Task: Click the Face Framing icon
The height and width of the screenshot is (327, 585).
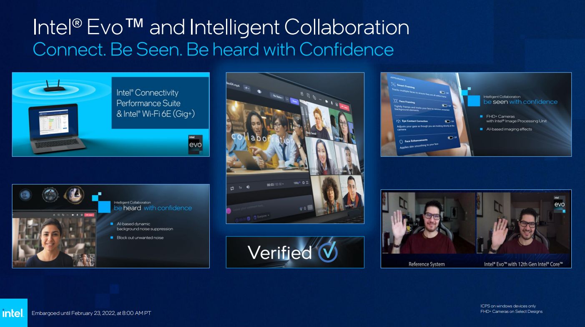Action: tap(396, 101)
